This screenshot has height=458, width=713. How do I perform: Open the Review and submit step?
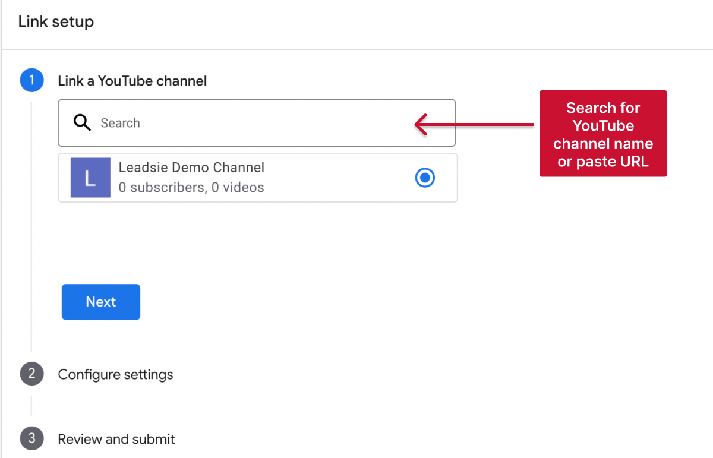(116, 440)
